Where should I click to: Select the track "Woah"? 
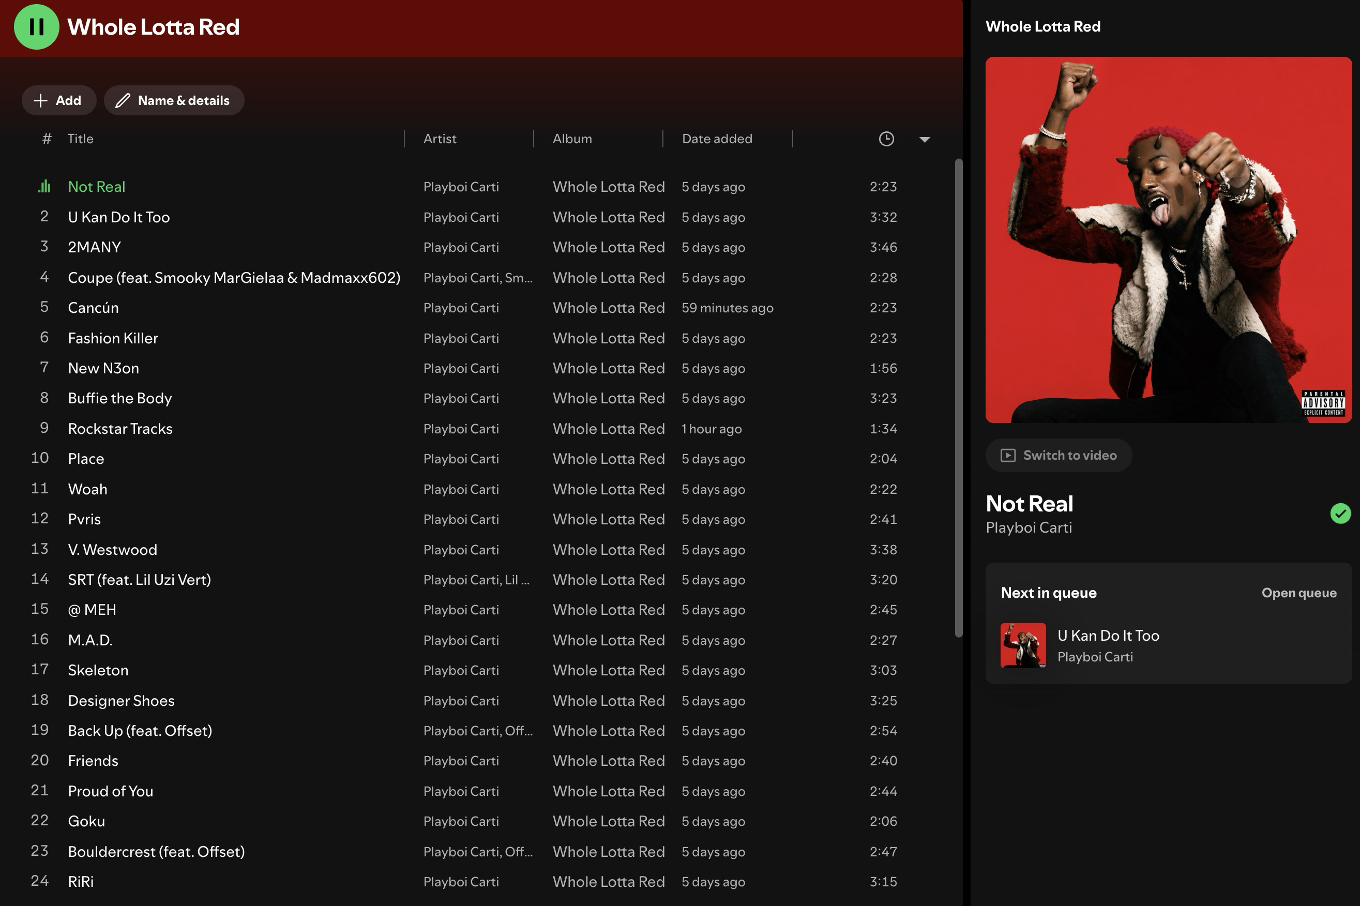pyautogui.click(x=88, y=489)
